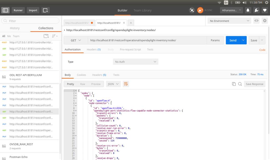Open the No Environment dropdown
The image size is (270, 160).
coord(229,21)
